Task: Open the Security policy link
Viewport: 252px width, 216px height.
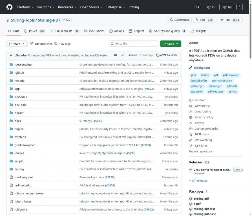Action: point(201,117)
